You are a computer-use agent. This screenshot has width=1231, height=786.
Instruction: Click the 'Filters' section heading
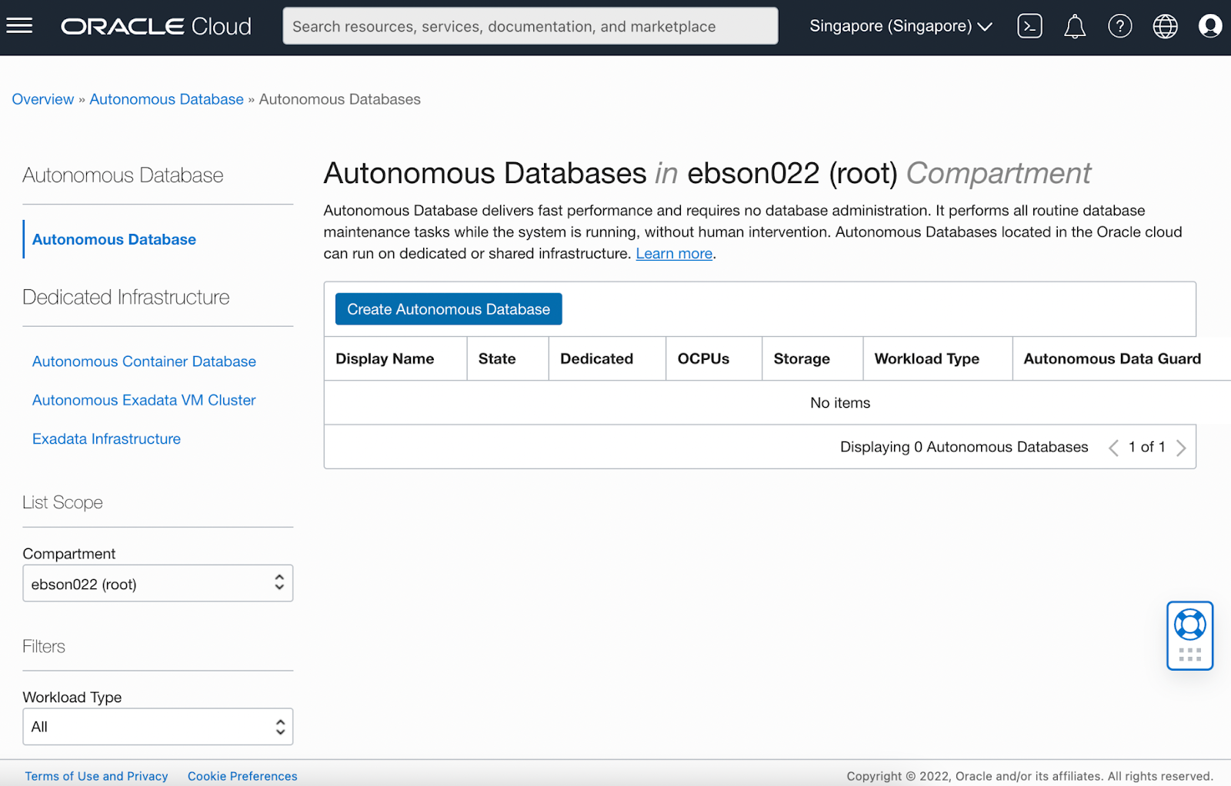tap(44, 646)
